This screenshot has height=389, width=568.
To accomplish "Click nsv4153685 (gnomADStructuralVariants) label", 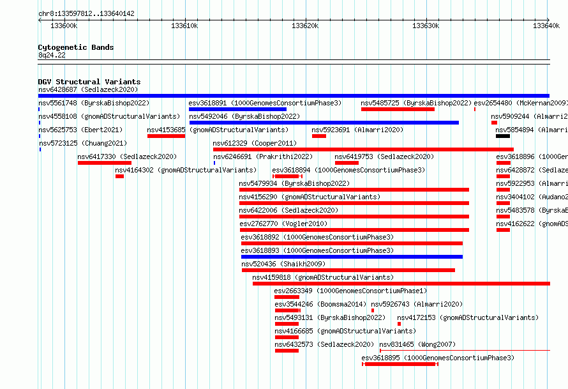I will pos(218,130).
